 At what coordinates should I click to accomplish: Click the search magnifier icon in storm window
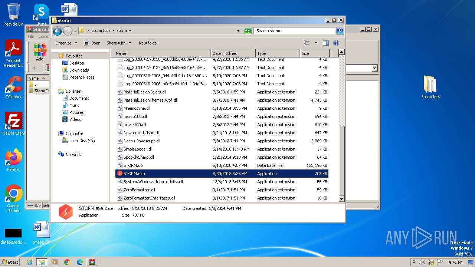[x=340, y=31]
